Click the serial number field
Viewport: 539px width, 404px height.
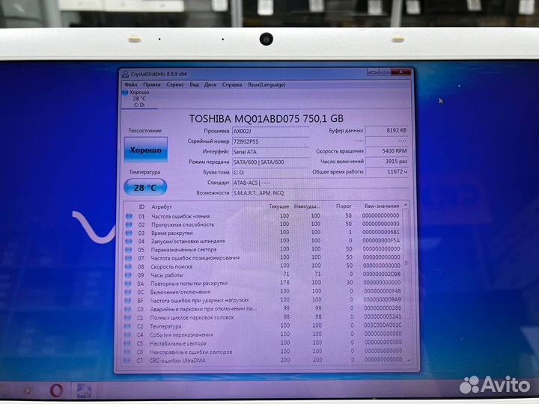[x=270, y=141]
